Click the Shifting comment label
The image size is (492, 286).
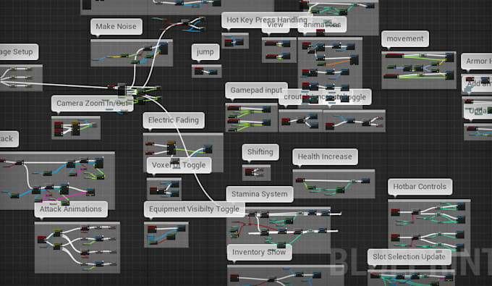[x=260, y=152]
